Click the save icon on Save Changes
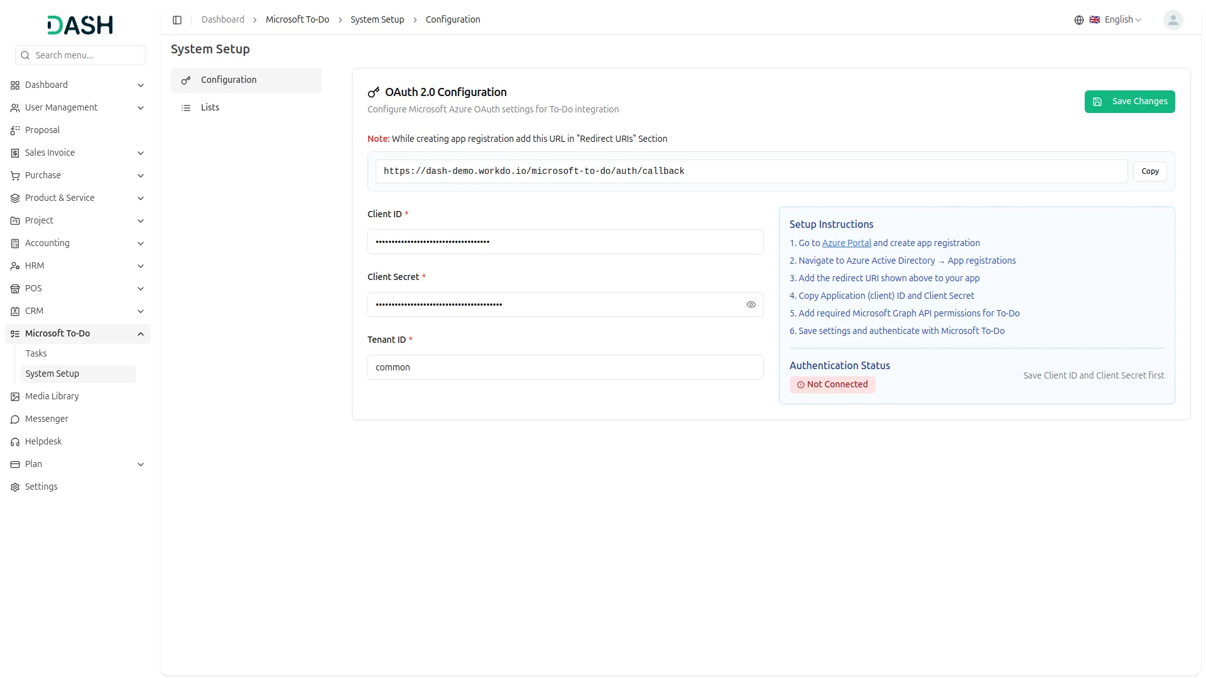 click(1097, 102)
